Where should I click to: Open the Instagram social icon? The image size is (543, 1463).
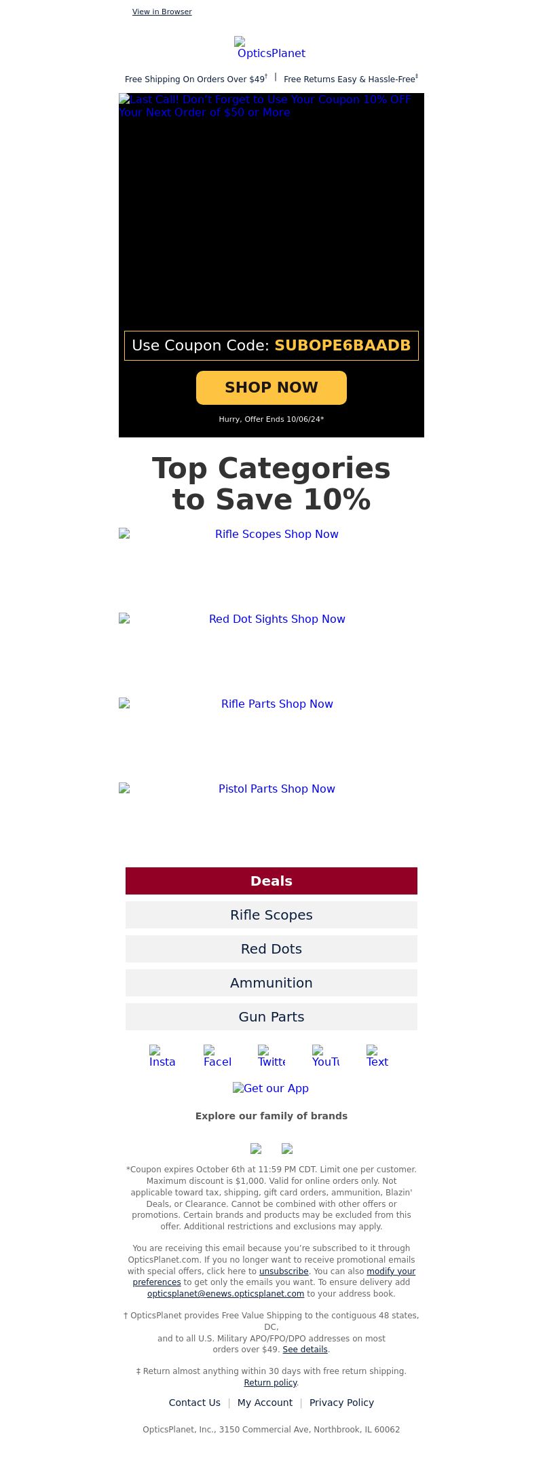coord(163,1056)
